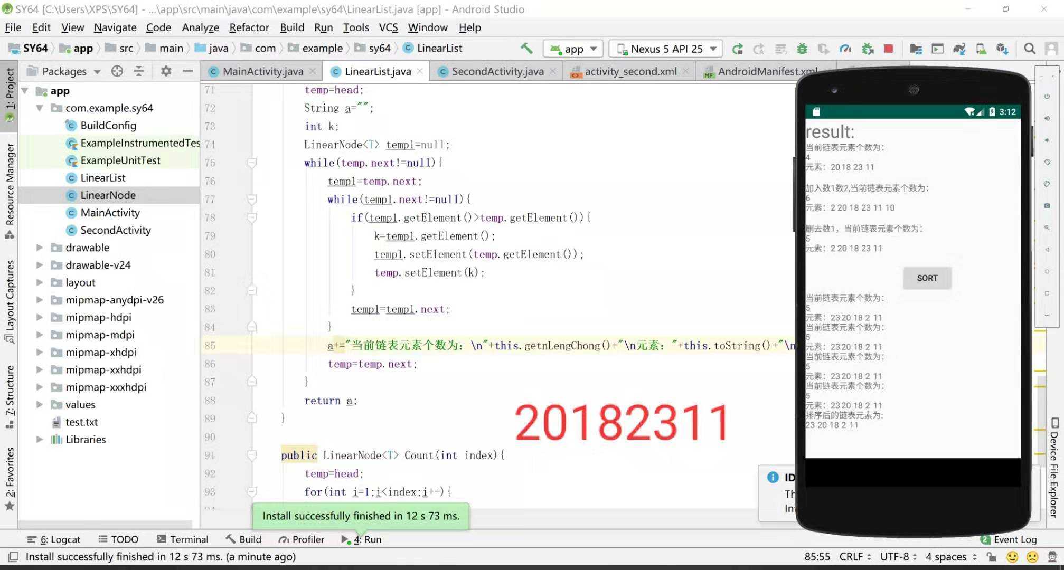
Task: Click emulator power button icon
Action: (1047, 97)
